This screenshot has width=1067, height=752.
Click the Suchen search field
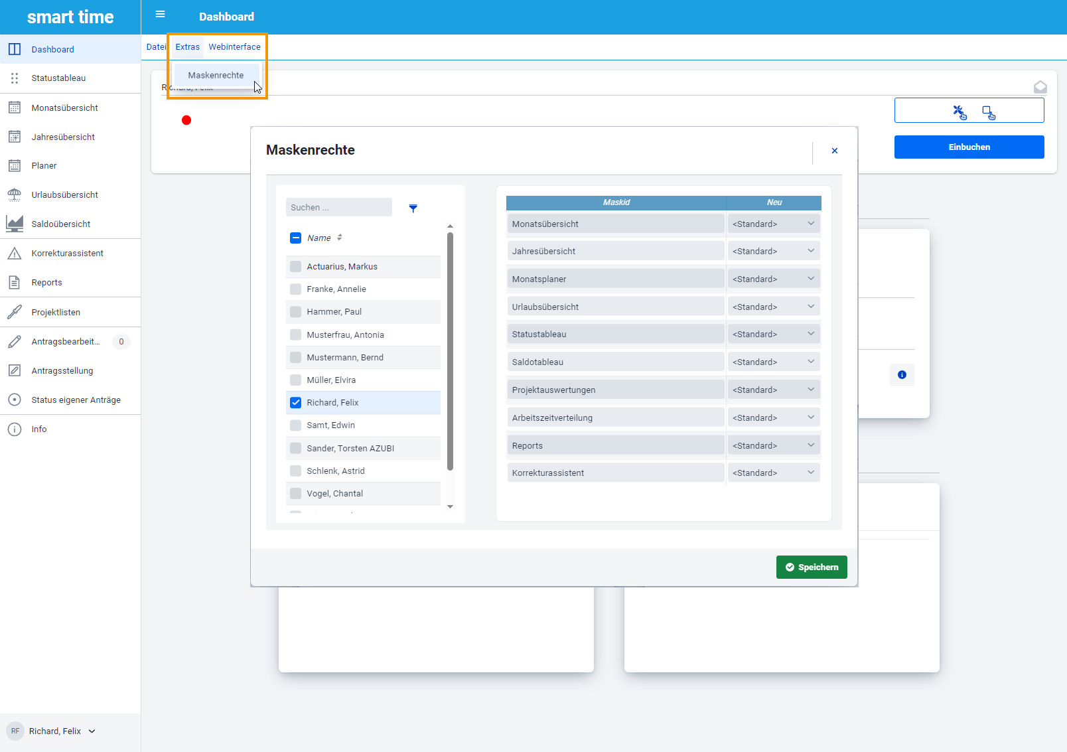click(338, 208)
